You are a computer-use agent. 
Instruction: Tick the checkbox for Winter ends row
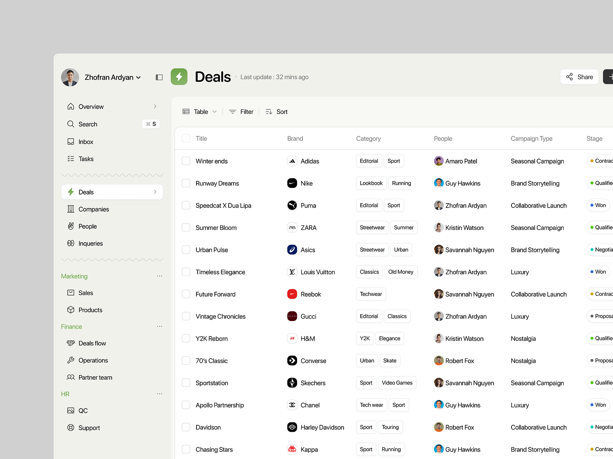click(186, 161)
